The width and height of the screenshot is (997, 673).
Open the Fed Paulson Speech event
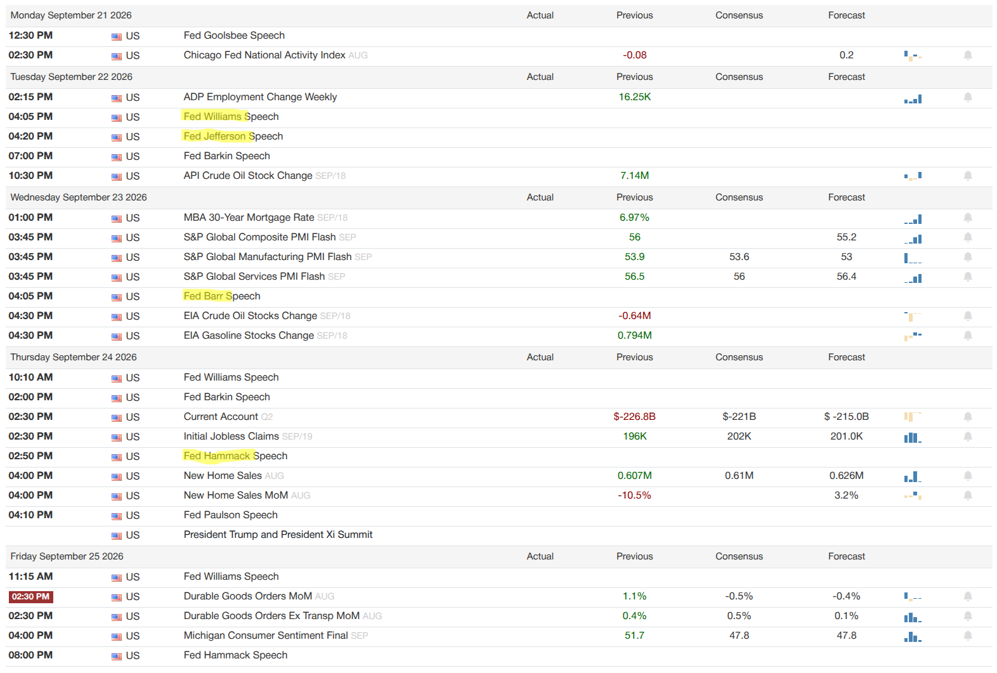(x=231, y=515)
